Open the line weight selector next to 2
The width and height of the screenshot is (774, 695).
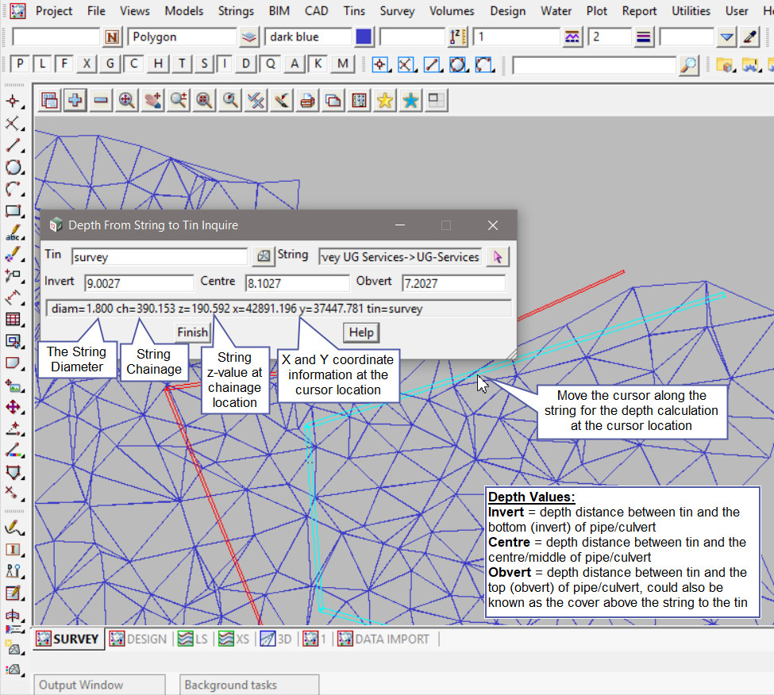[x=644, y=37]
